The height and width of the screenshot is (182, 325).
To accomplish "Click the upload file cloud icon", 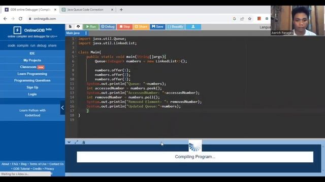I will click(x=78, y=27).
